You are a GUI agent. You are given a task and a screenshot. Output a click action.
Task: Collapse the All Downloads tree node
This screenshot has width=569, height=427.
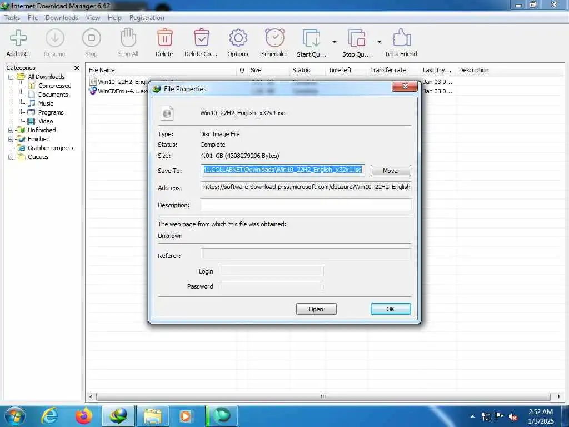pos(11,77)
